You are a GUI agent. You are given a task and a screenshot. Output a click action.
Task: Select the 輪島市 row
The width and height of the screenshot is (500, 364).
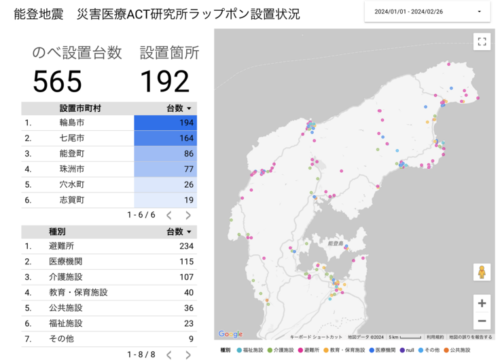click(109, 123)
